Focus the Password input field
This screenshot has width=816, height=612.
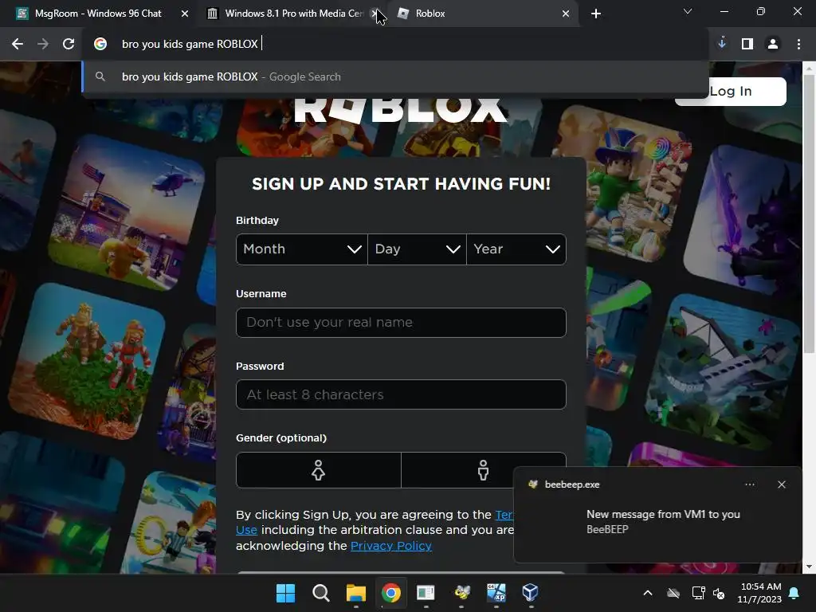pyautogui.click(x=401, y=394)
